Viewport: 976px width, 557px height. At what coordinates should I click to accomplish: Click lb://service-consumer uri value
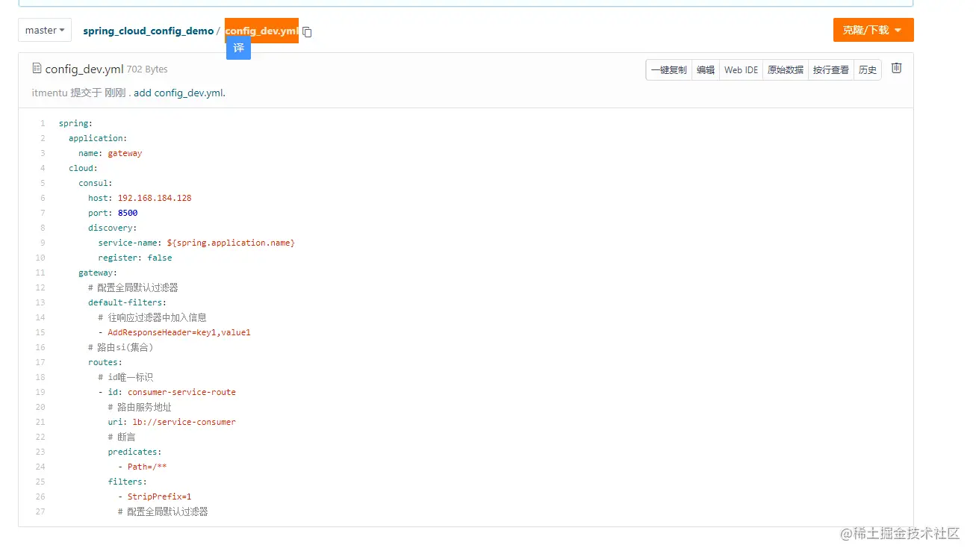point(184,422)
